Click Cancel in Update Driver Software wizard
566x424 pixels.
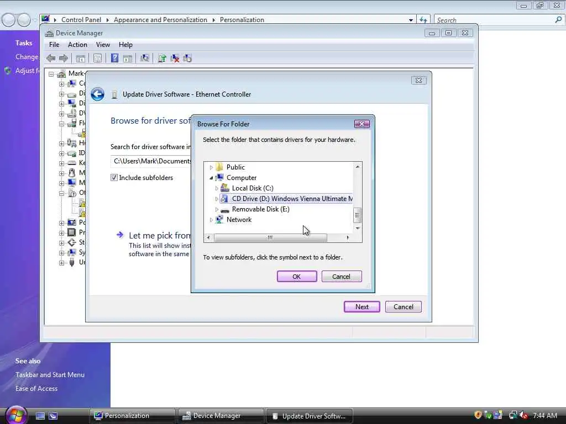point(403,307)
